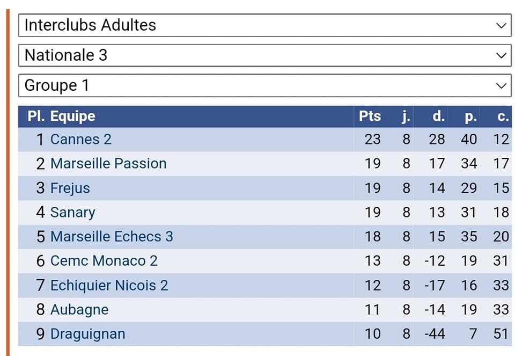Expand the Groupe 1 dropdown

pyautogui.click(x=265, y=85)
